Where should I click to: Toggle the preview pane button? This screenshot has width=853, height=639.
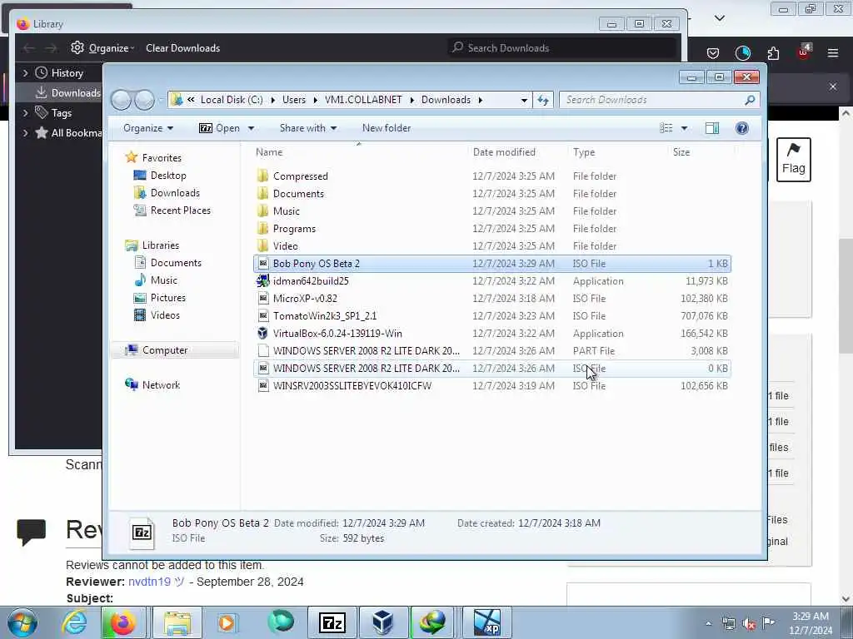(x=712, y=128)
